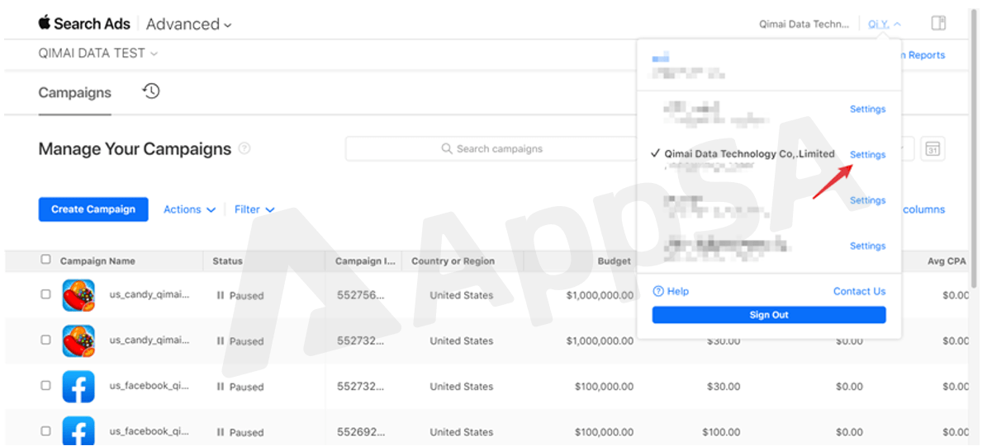Open Settings for the third account entry

click(x=867, y=200)
